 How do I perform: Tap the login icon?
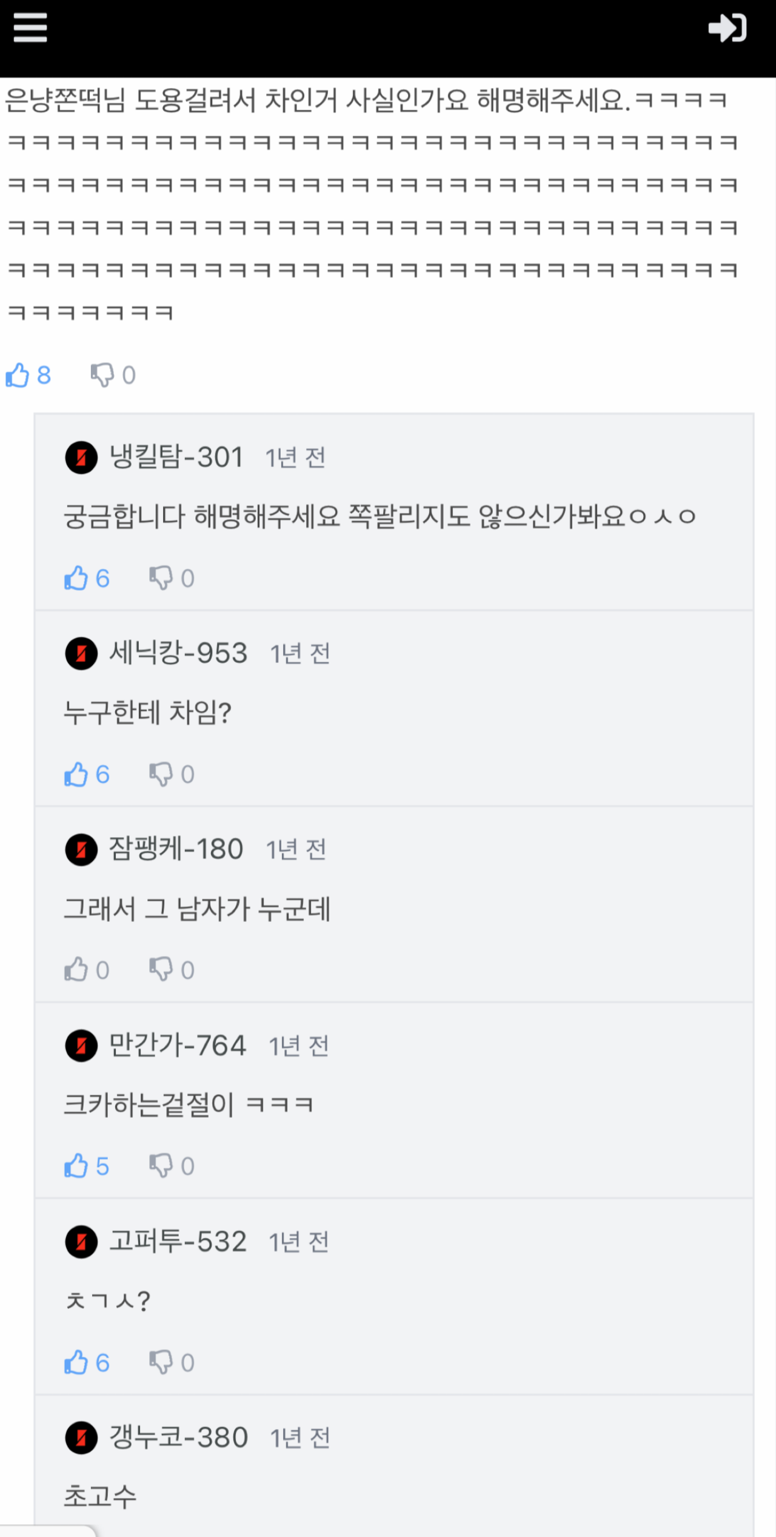(727, 28)
